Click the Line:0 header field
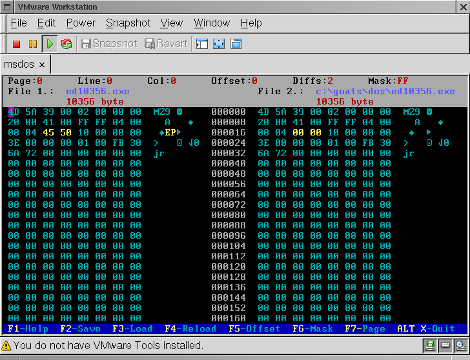 95,81
